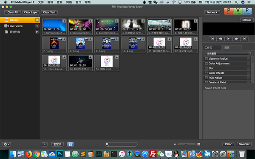Viewport: 255px width, 159px height.
Task: Open iTunes from the Dock
Action: pos(122,154)
